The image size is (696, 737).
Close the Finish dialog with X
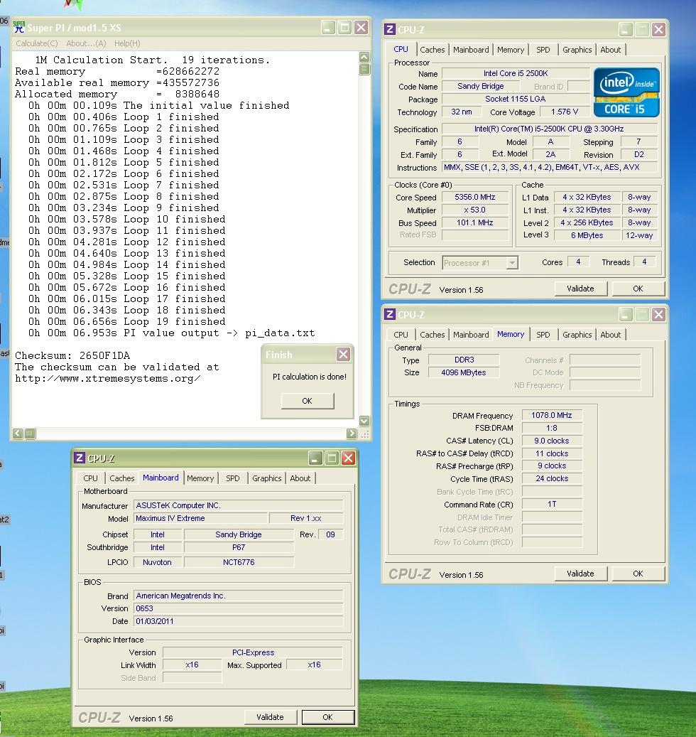point(343,355)
